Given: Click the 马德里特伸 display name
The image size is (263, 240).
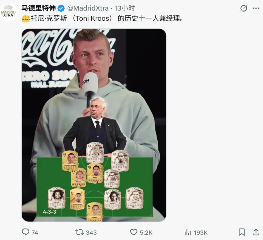Looking at the screenshot, I should [38, 8].
